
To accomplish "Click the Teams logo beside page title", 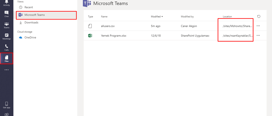I will tap(87, 3).
